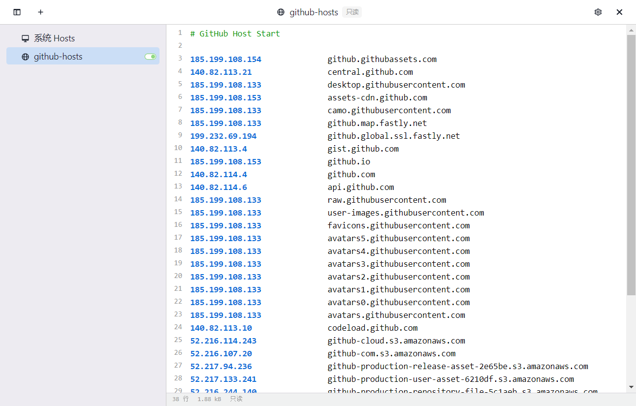
Task: Click IP 52.217.94.236
Action: 221,366
